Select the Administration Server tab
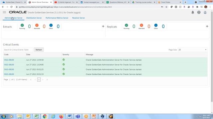 (13, 18)
